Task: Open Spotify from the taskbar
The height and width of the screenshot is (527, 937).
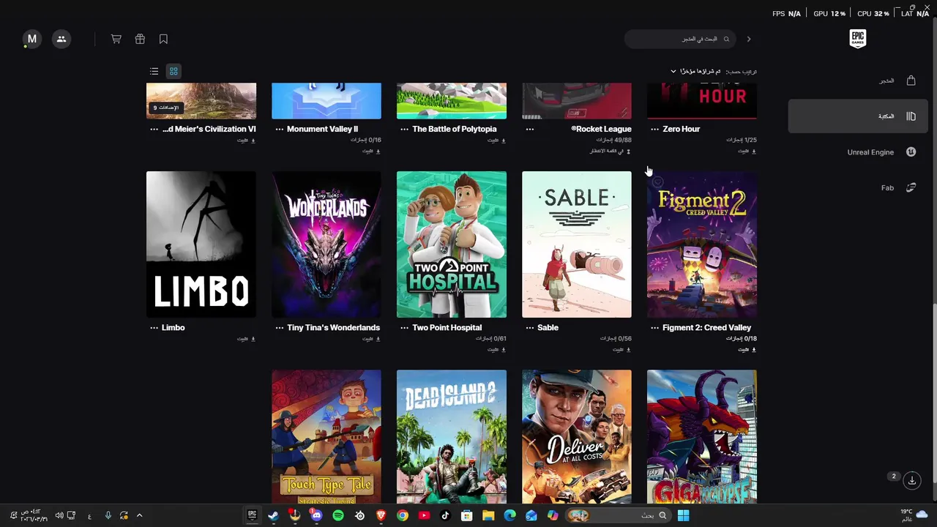Action: coord(338,515)
